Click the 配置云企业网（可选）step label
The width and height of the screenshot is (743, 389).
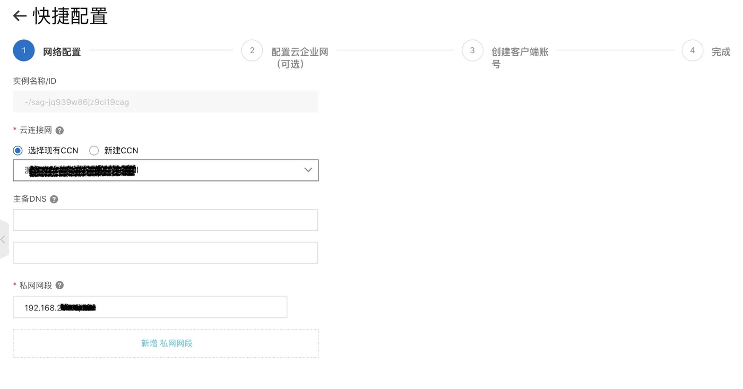point(300,58)
